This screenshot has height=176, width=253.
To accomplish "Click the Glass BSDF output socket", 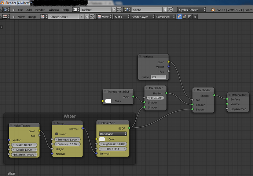I will click(129, 128).
